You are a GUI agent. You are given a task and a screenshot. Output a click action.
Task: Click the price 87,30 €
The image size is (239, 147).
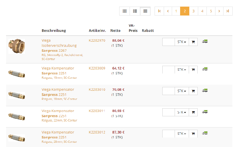(x=118, y=132)
